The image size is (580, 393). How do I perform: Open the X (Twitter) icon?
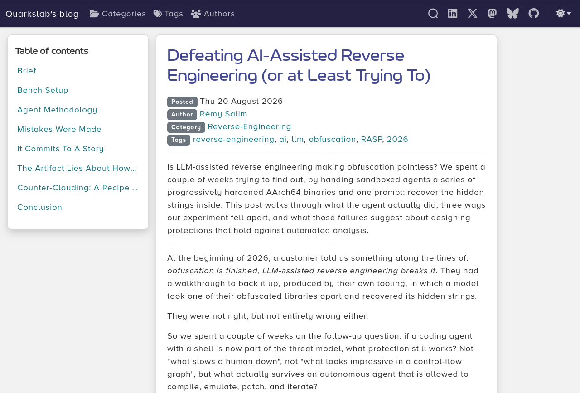click(x=473, y=14)
